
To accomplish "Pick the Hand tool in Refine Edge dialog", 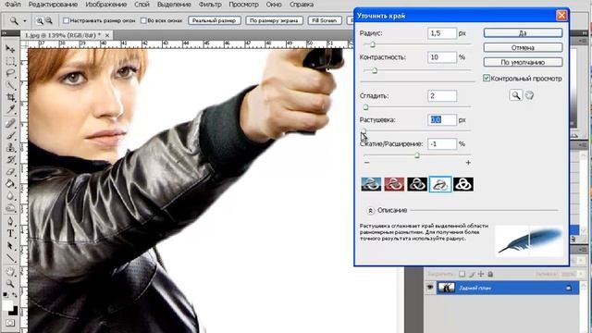I will 529,95.
